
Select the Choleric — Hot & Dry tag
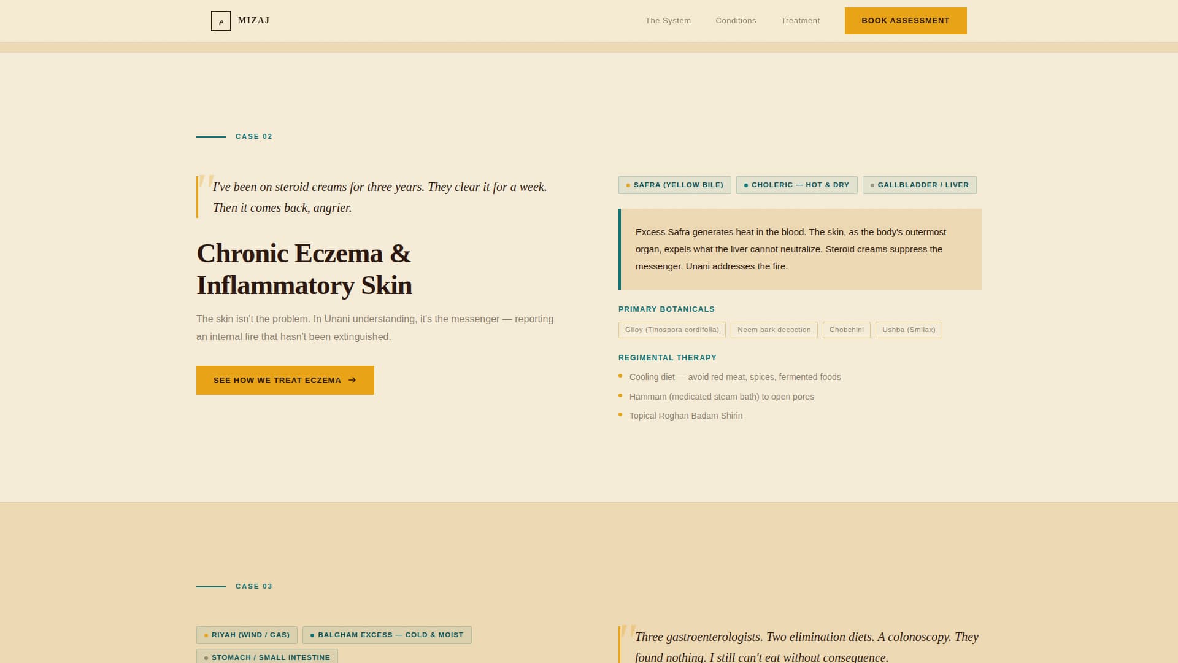pos(797,185)
